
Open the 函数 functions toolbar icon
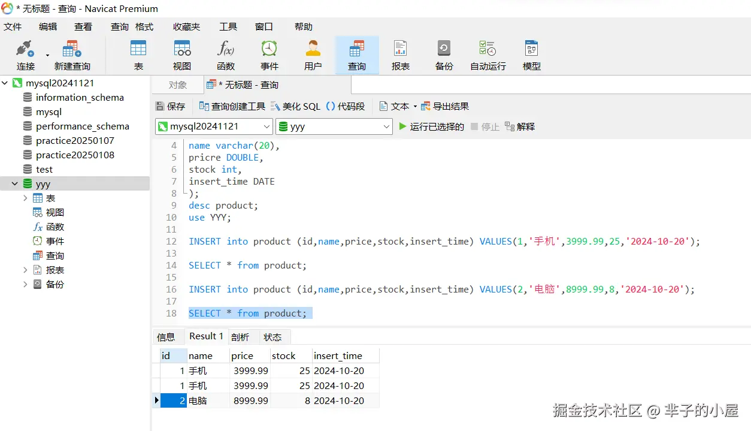[x=226, y=55]
